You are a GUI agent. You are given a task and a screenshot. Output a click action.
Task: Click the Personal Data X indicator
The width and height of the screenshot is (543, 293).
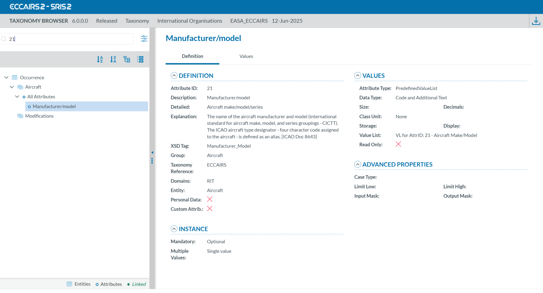pos(210,199)
